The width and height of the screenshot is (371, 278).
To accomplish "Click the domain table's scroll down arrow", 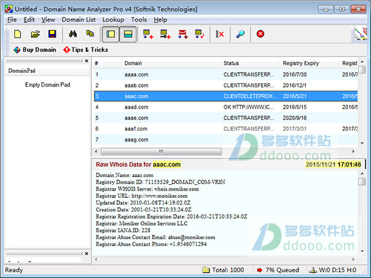I will [x=362, y=143].
